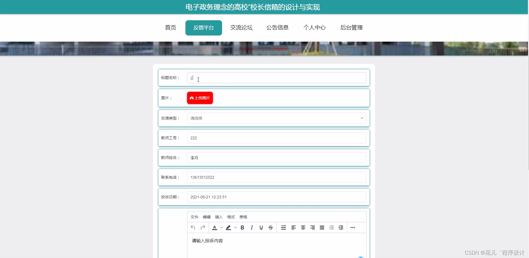
Task: Click the Redo icon in the editor toolbar
Action: (203, 227)
